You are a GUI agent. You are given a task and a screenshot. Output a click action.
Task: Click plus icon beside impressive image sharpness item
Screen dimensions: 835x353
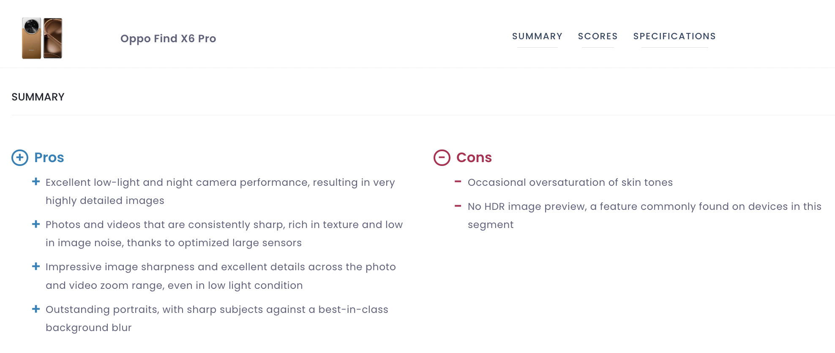(x=36, y=266)
